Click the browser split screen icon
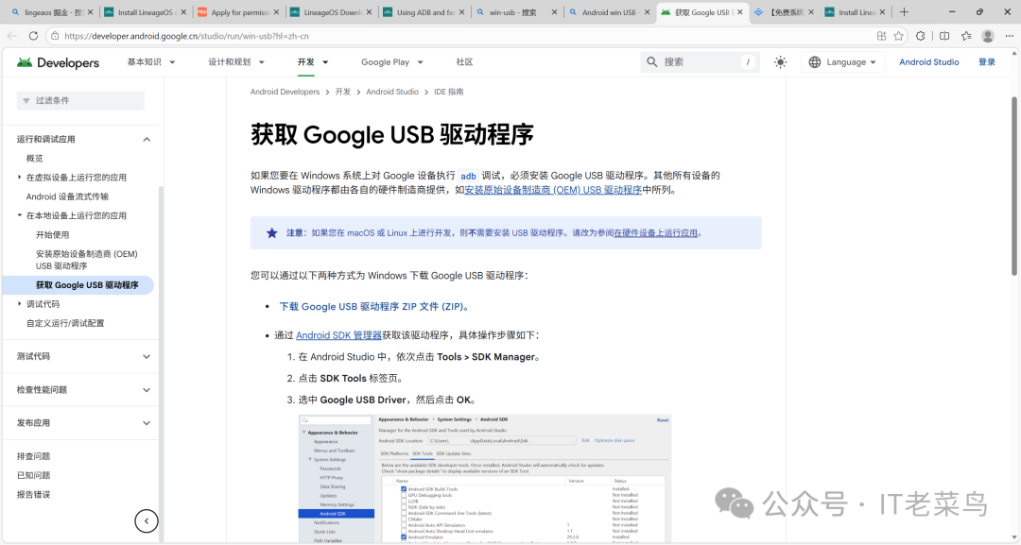The width and height of the screenshot is (1021, 545). click(x=944, y=35)
